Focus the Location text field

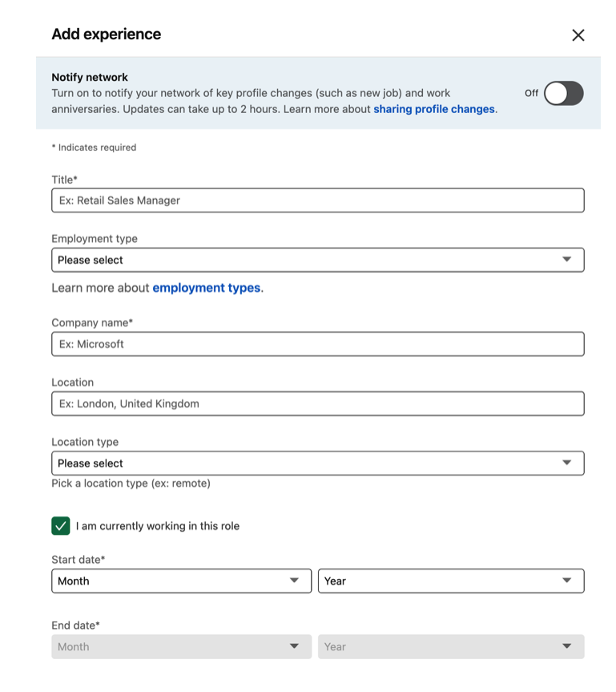point(317,403)
